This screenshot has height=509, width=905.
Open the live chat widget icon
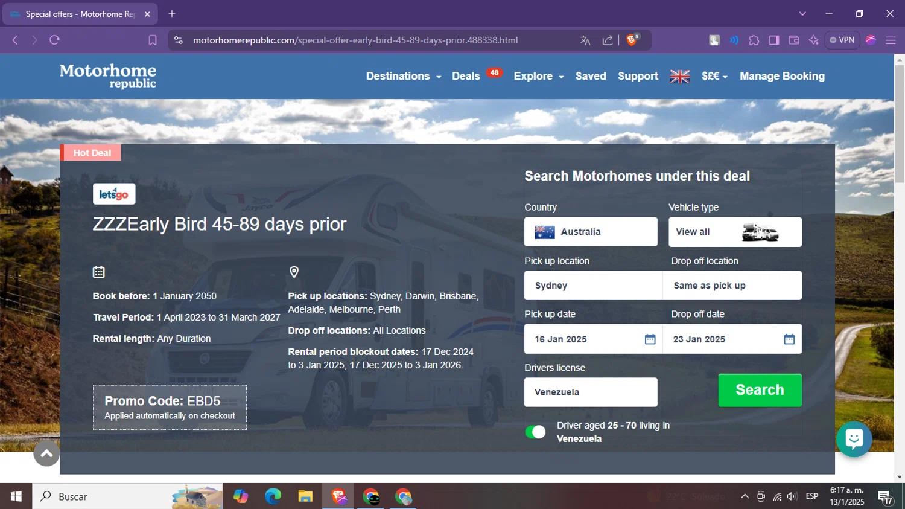(x=854, y=439)
